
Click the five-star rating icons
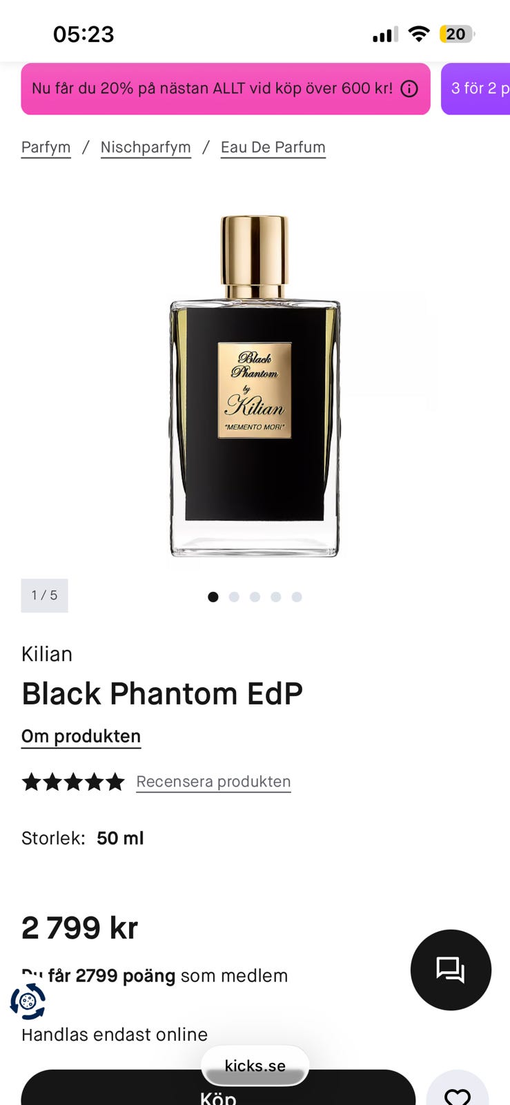[73, 782]
